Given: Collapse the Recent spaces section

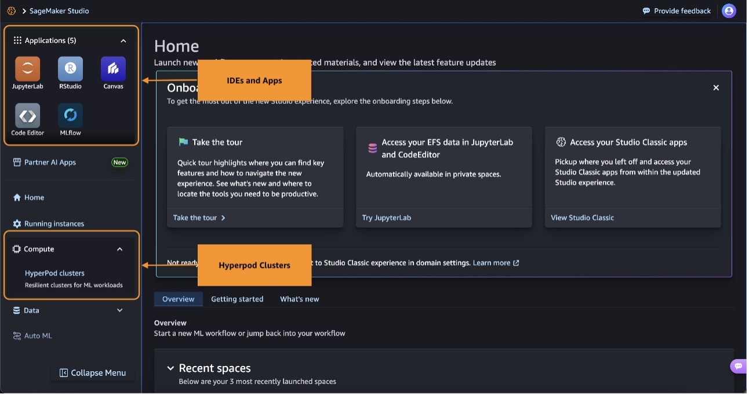Looking at the screenshot, I should (x=170, y=368).
